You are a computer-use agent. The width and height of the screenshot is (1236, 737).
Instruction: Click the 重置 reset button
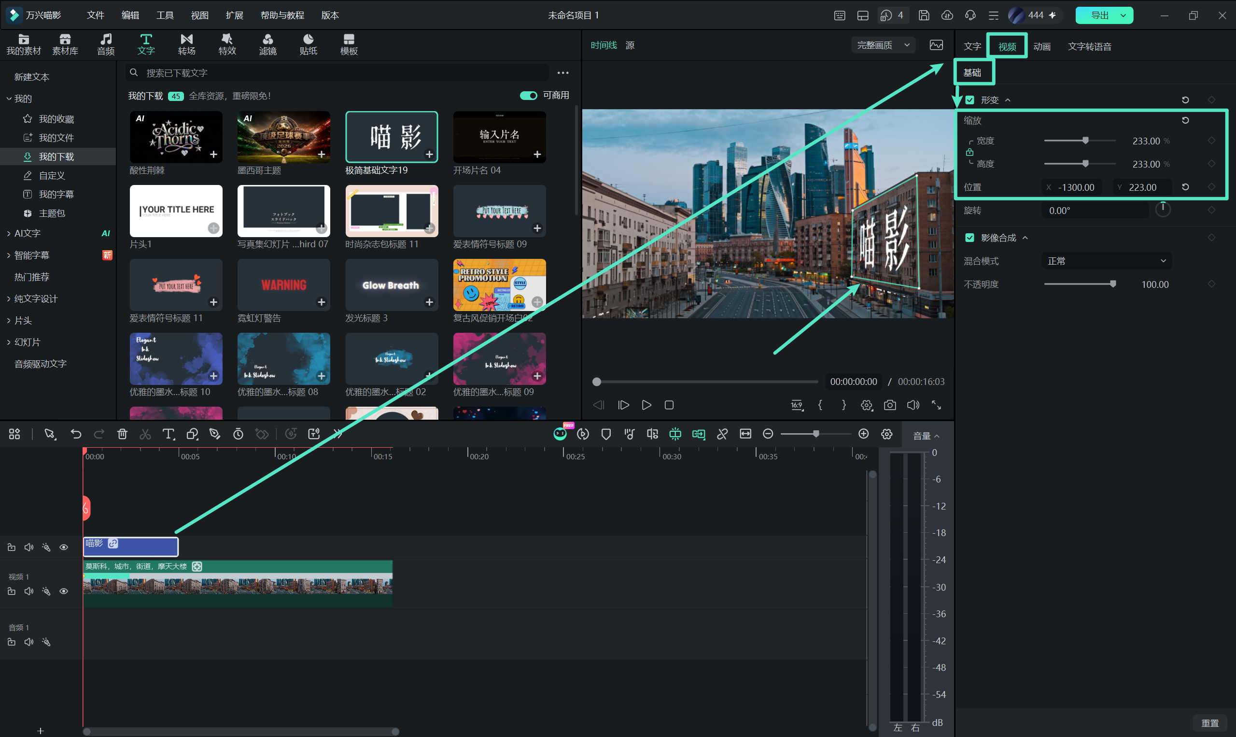tap(1210, 723)
